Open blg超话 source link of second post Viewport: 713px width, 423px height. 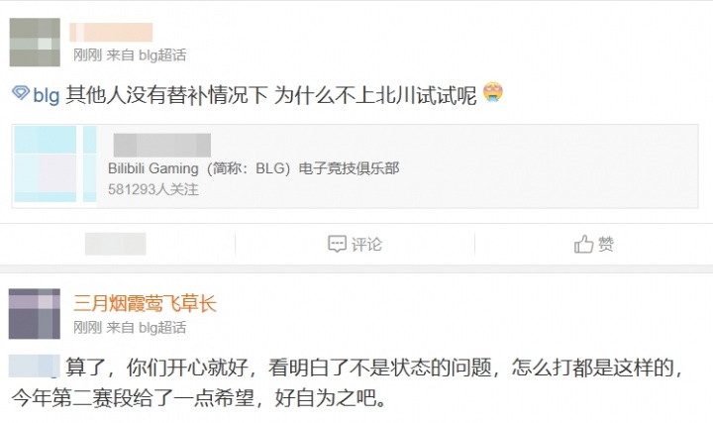point(162,328)
